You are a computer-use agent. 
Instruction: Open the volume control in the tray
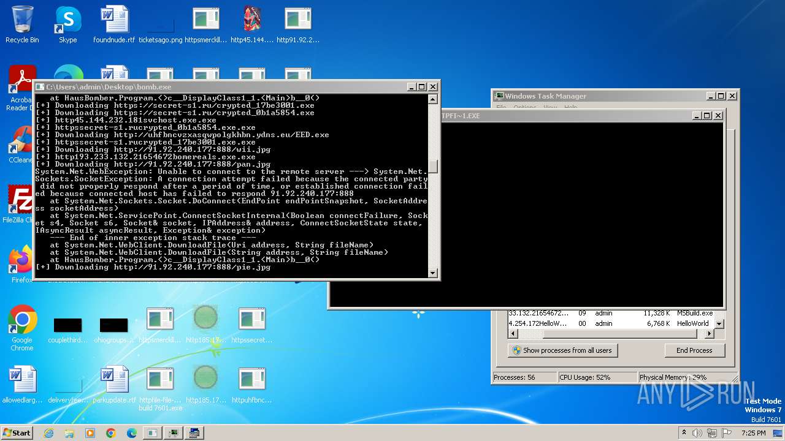(x=697, y=433)
